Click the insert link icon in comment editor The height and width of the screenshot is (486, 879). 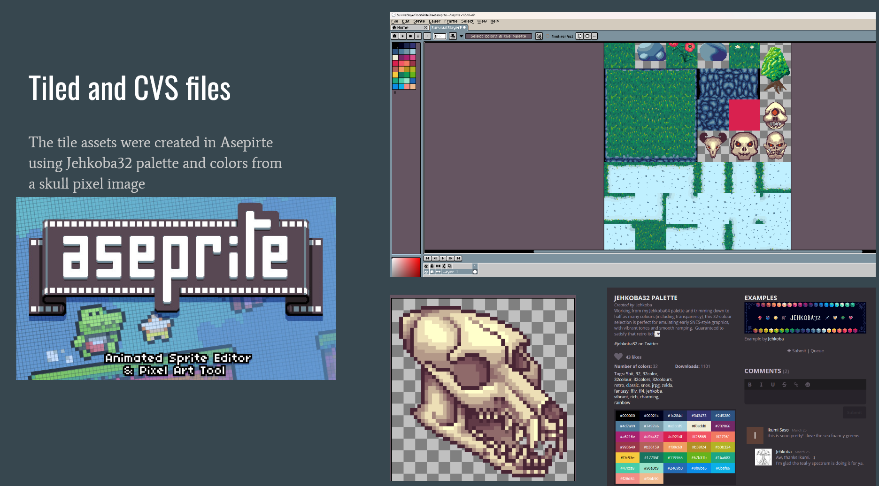[x=796, y=385]
